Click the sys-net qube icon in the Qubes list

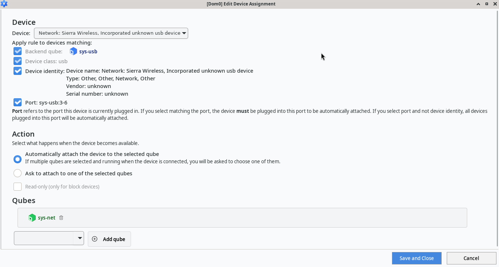32,218
